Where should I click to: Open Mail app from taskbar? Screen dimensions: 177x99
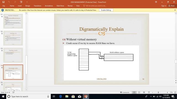pyautogui.click(x=79, y=97)
